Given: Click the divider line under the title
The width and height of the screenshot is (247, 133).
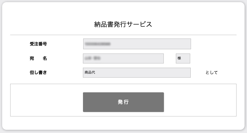Looking at the screenshot, I should click(123, 35).
